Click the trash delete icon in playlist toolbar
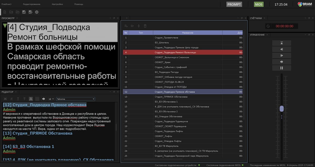This screenshot has height=167, width=315. tap(145, 26)
